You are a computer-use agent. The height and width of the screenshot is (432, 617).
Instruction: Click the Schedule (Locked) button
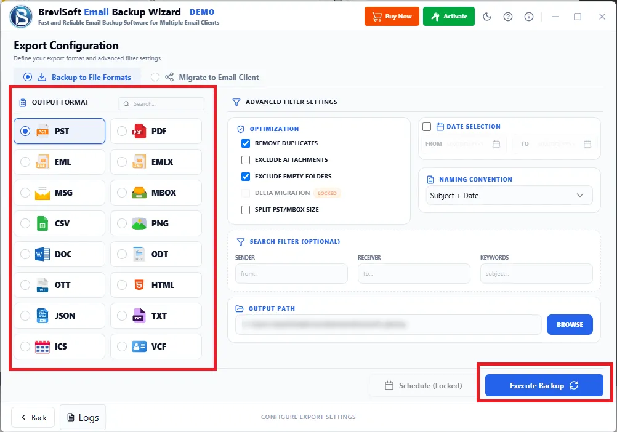423,386
